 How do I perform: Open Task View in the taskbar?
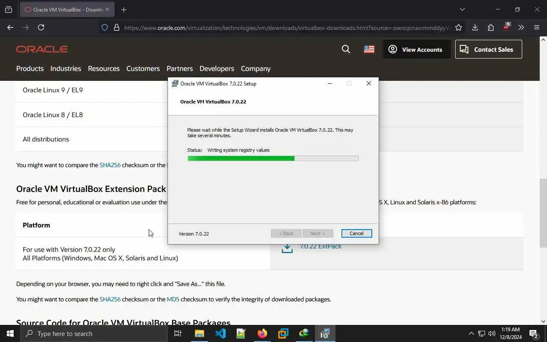coord(178,333)
